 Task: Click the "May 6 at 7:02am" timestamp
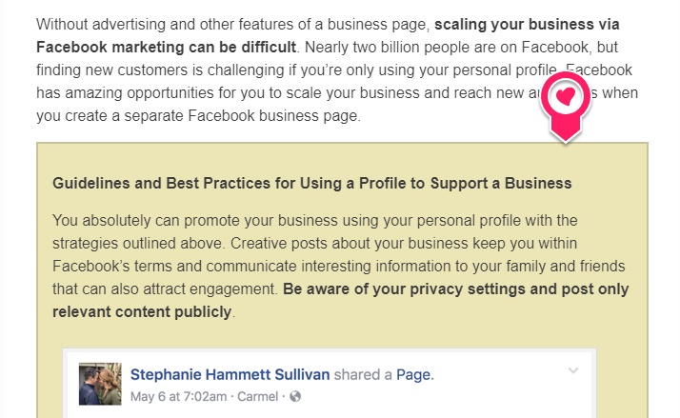pos(177,396)
